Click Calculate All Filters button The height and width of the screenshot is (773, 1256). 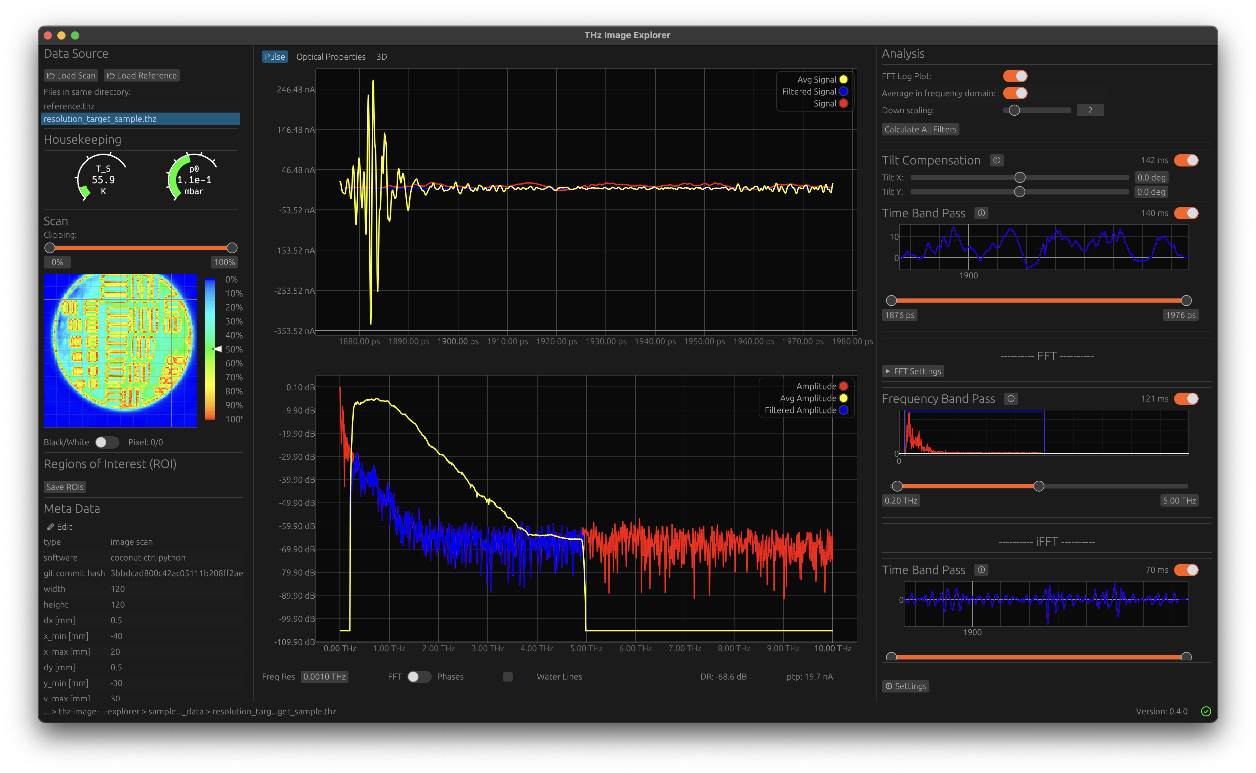pos(920,129)
